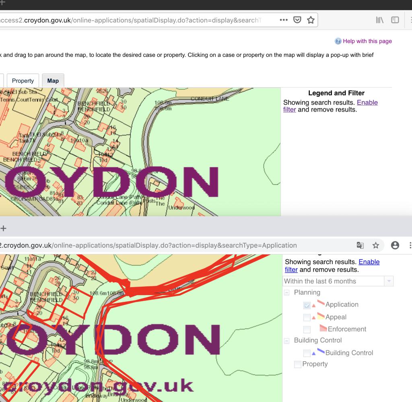Bookmark this page star in Firefox

311,20
